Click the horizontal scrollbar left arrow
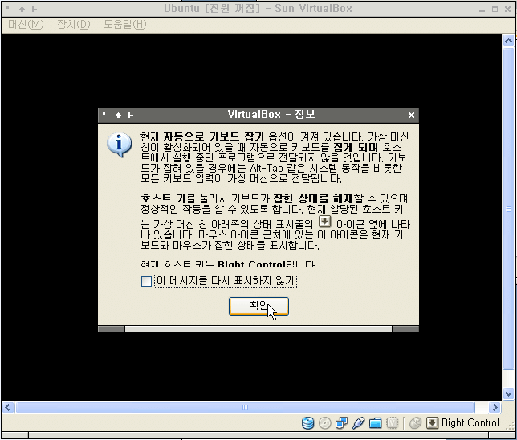517x440 pixels. point(8,408)
